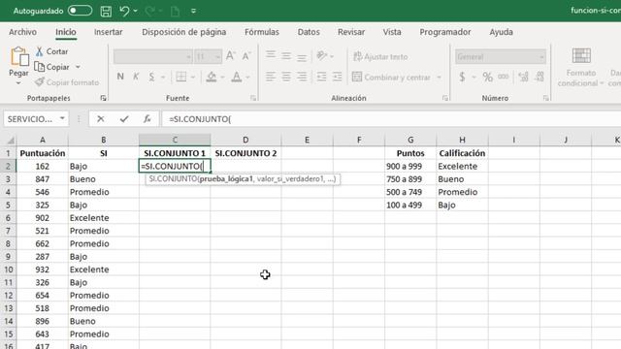Click the Name Box showing SERVICIO...
This screenshot has height=349, width=621.
point(36,118)
